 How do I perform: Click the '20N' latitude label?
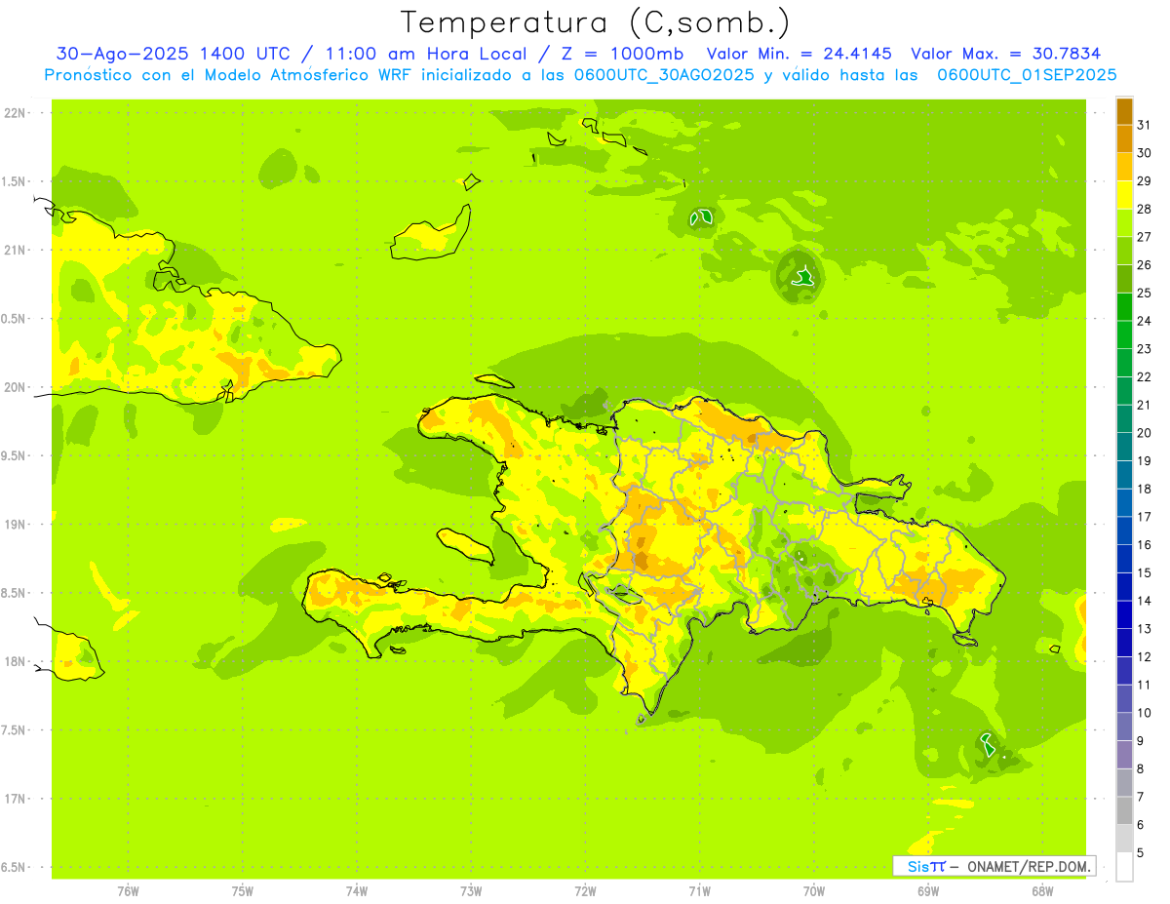pos(17,387)
